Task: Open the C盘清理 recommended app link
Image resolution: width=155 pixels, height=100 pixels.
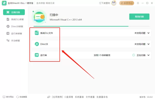Action: click(x=69, y=97)
